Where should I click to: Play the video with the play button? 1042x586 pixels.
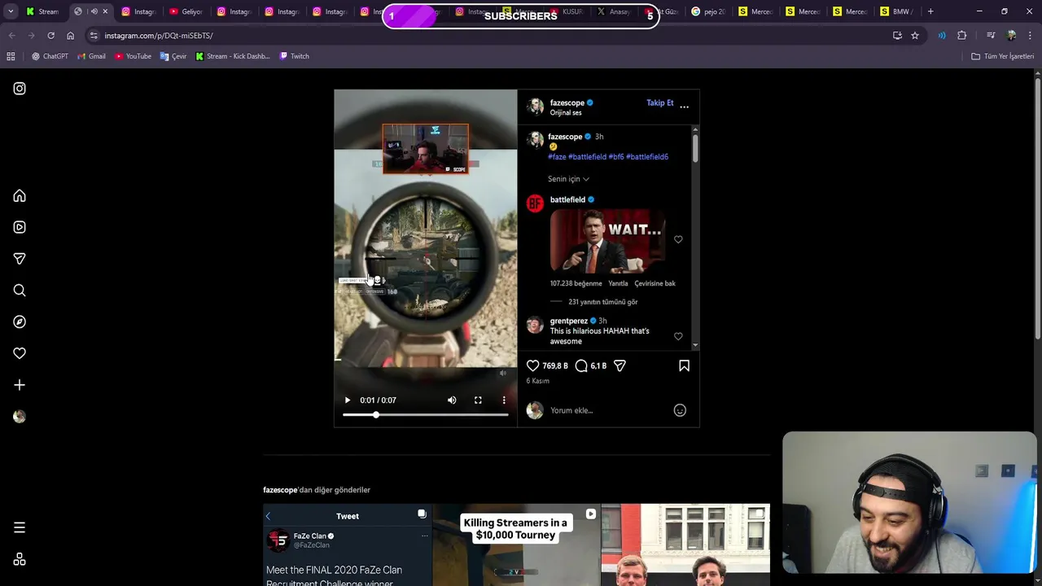pyautogui.click(x=348, y=400)
